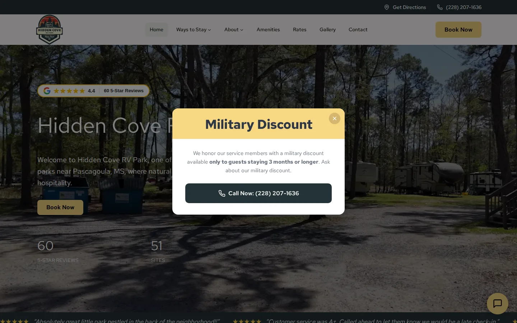Click the Get Directions link

(405, 7)
